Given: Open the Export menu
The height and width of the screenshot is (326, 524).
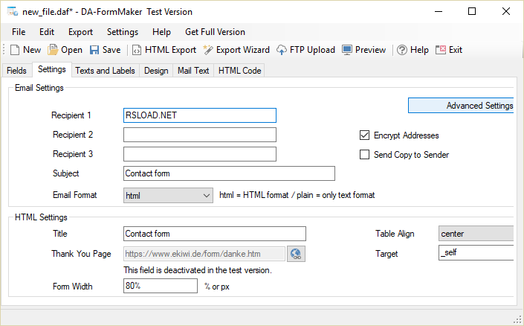Looking at the screenshot, I should [x=80, y=32].
